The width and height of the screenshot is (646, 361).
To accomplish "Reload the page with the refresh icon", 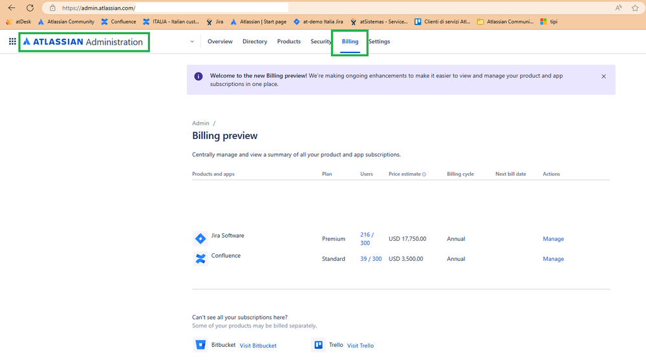I will coord(30,8).
